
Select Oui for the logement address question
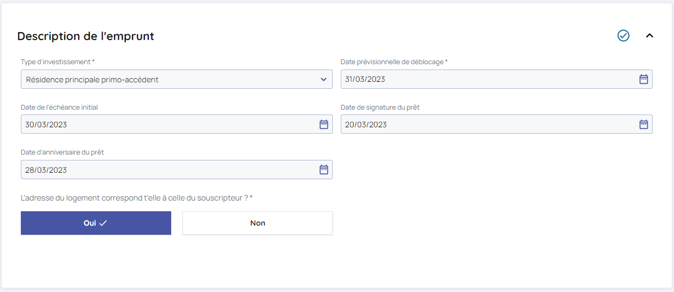click(96, 223)
